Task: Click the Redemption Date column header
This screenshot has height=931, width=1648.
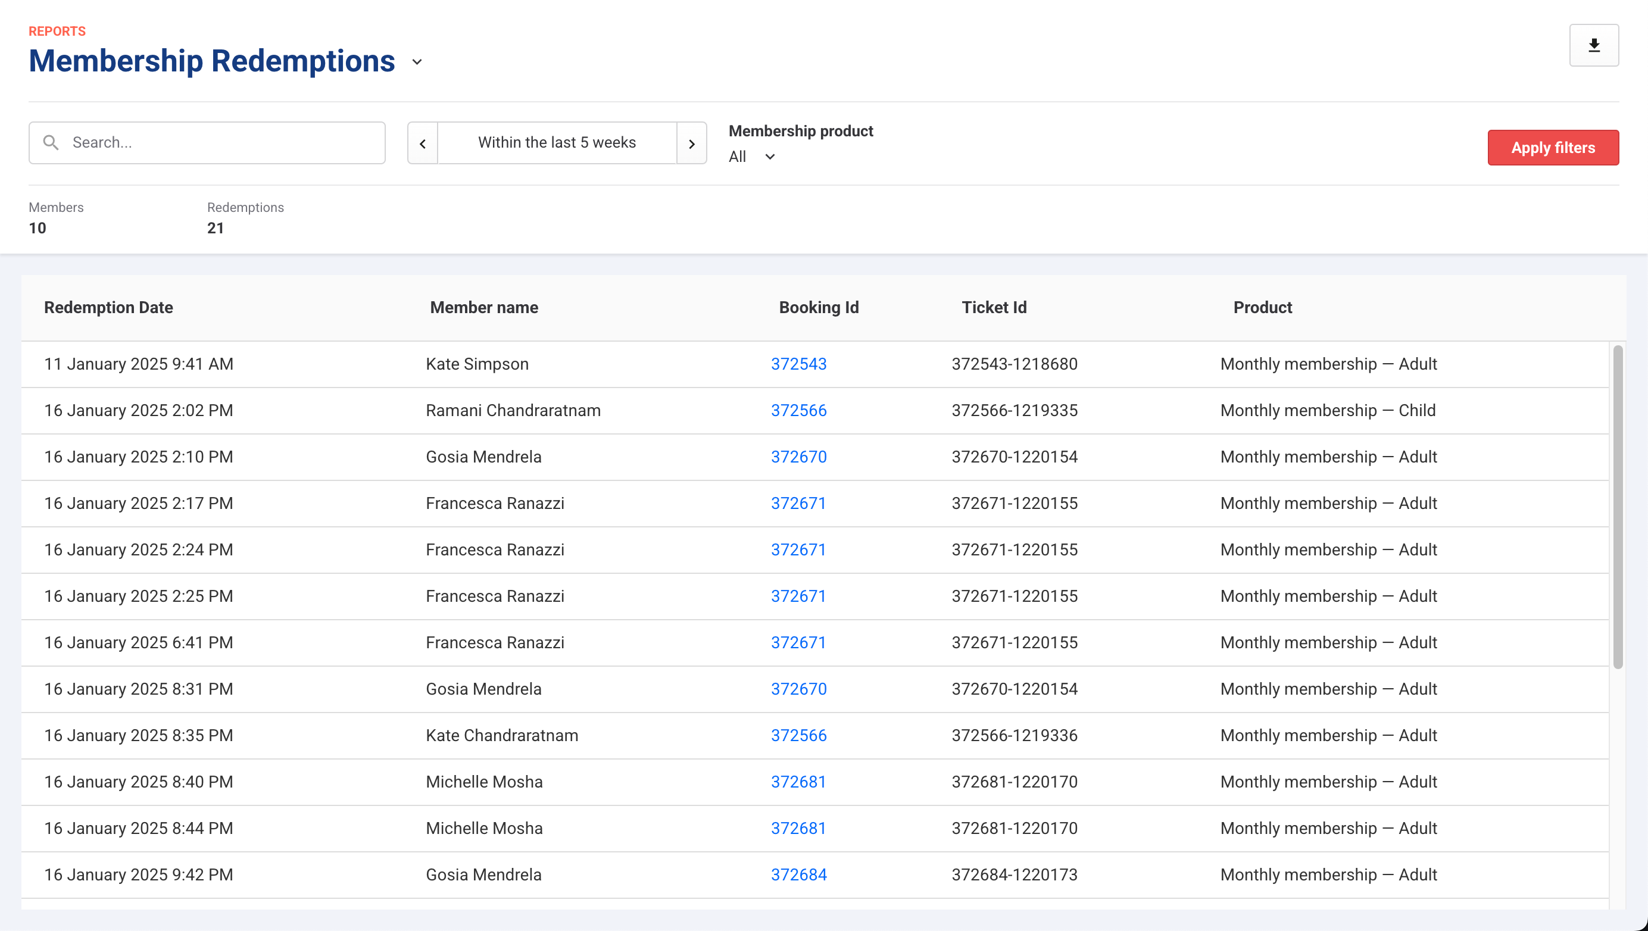Action: [108, 308]
